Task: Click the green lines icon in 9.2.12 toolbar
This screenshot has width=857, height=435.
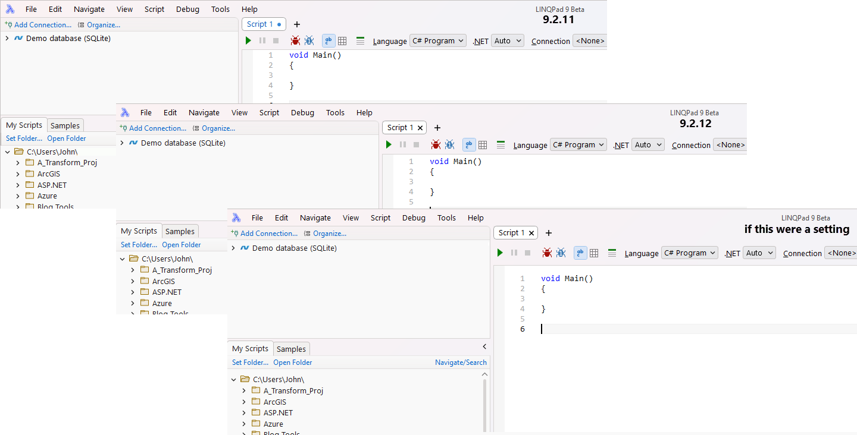Action: pos(501,144)
